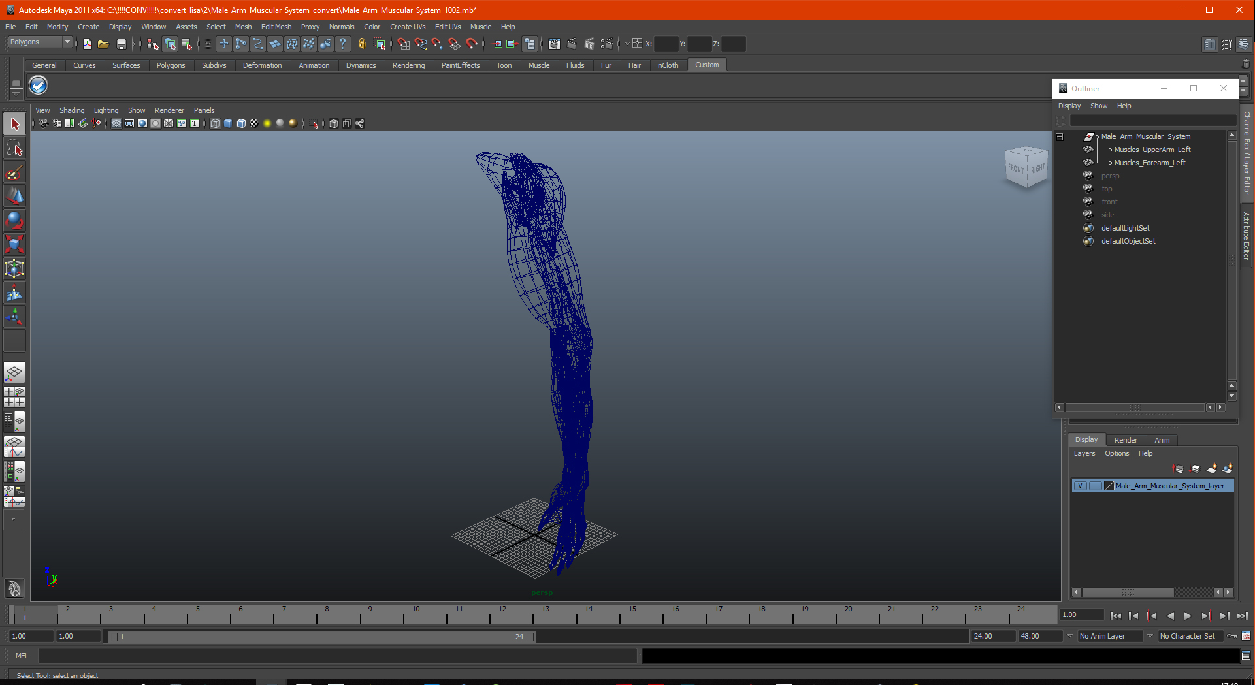Image resolution: width=1255 pixels, height=685 pixels.
Task: Open the Outliner Show menu
Action: click(x=1099, y=106)
